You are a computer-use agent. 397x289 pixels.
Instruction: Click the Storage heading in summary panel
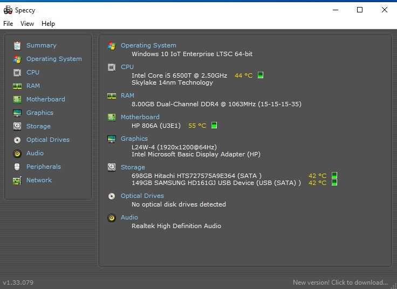[x=133, y=167]
